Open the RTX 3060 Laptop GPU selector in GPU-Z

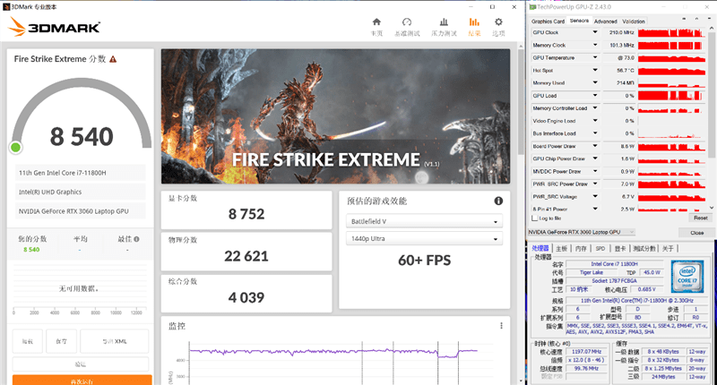[x=581, y=232]
